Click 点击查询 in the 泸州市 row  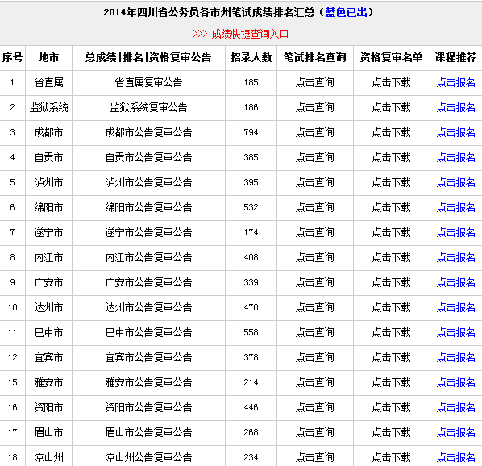(315, 182)
